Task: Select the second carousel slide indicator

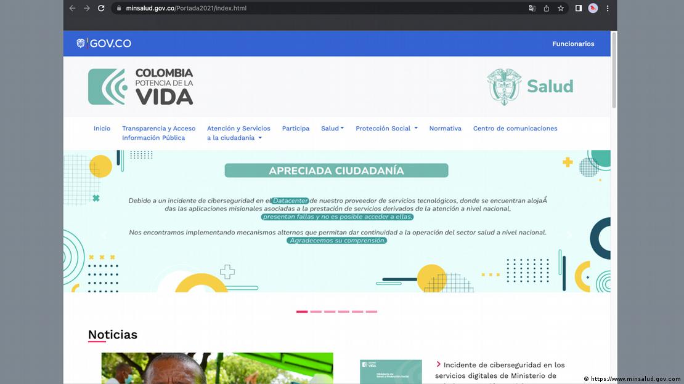Action: 316,311
